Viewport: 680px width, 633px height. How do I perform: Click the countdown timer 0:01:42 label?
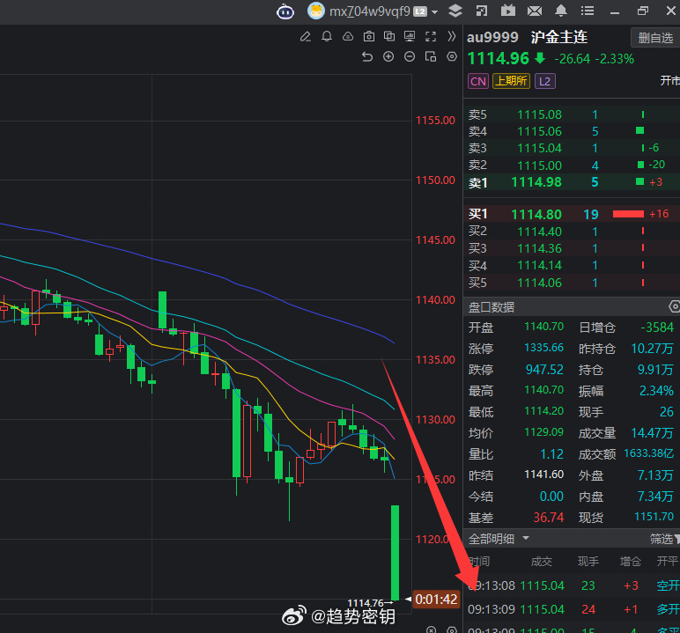tap(436, 600)
